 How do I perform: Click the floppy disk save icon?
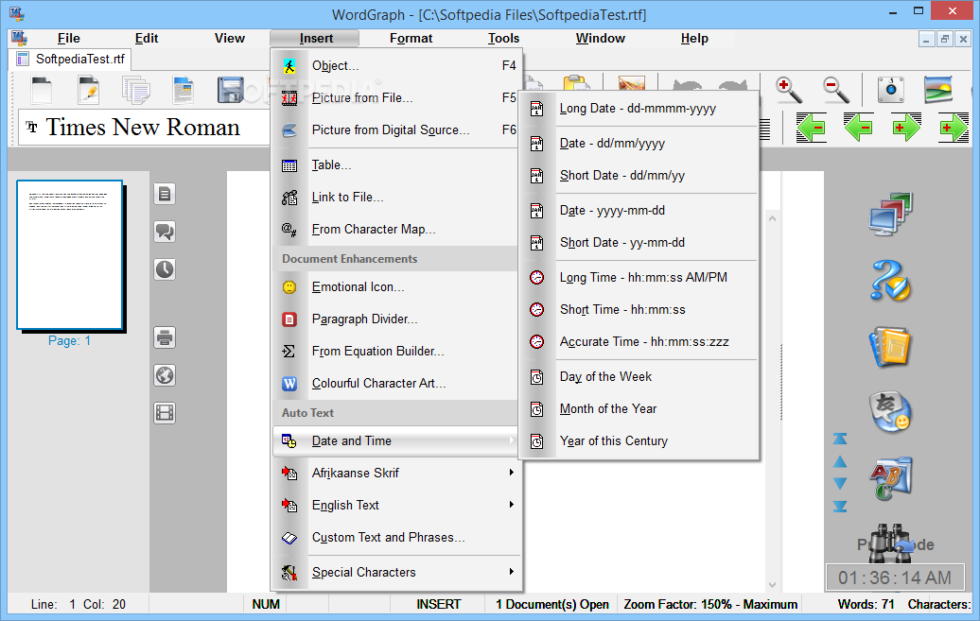click(231, 90)
